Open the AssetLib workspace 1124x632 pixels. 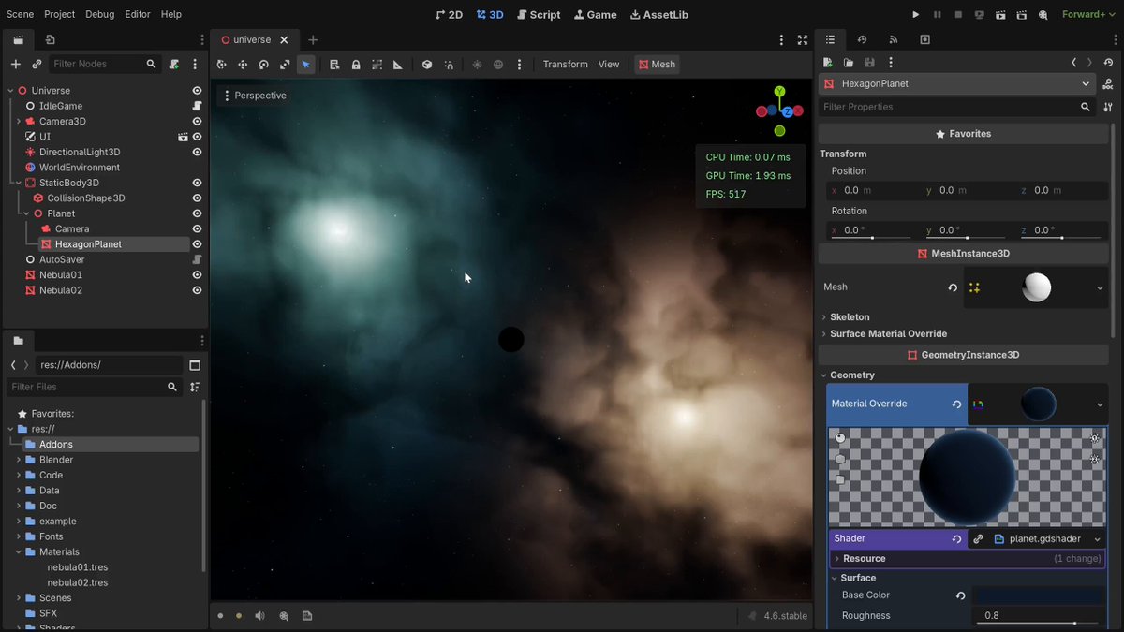click(x=659, y=14)
